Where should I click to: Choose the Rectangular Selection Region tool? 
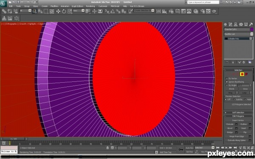tap(46, 11)
